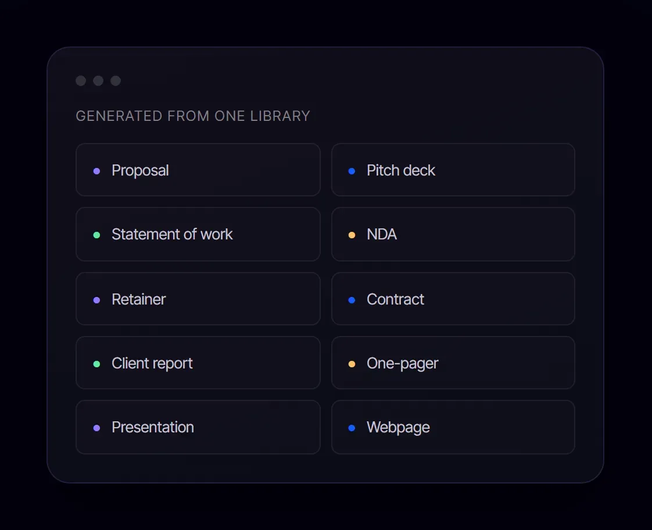The image size is (652, 530).
Task: Click the blue dot beside Contract
Action: (352, 300)
